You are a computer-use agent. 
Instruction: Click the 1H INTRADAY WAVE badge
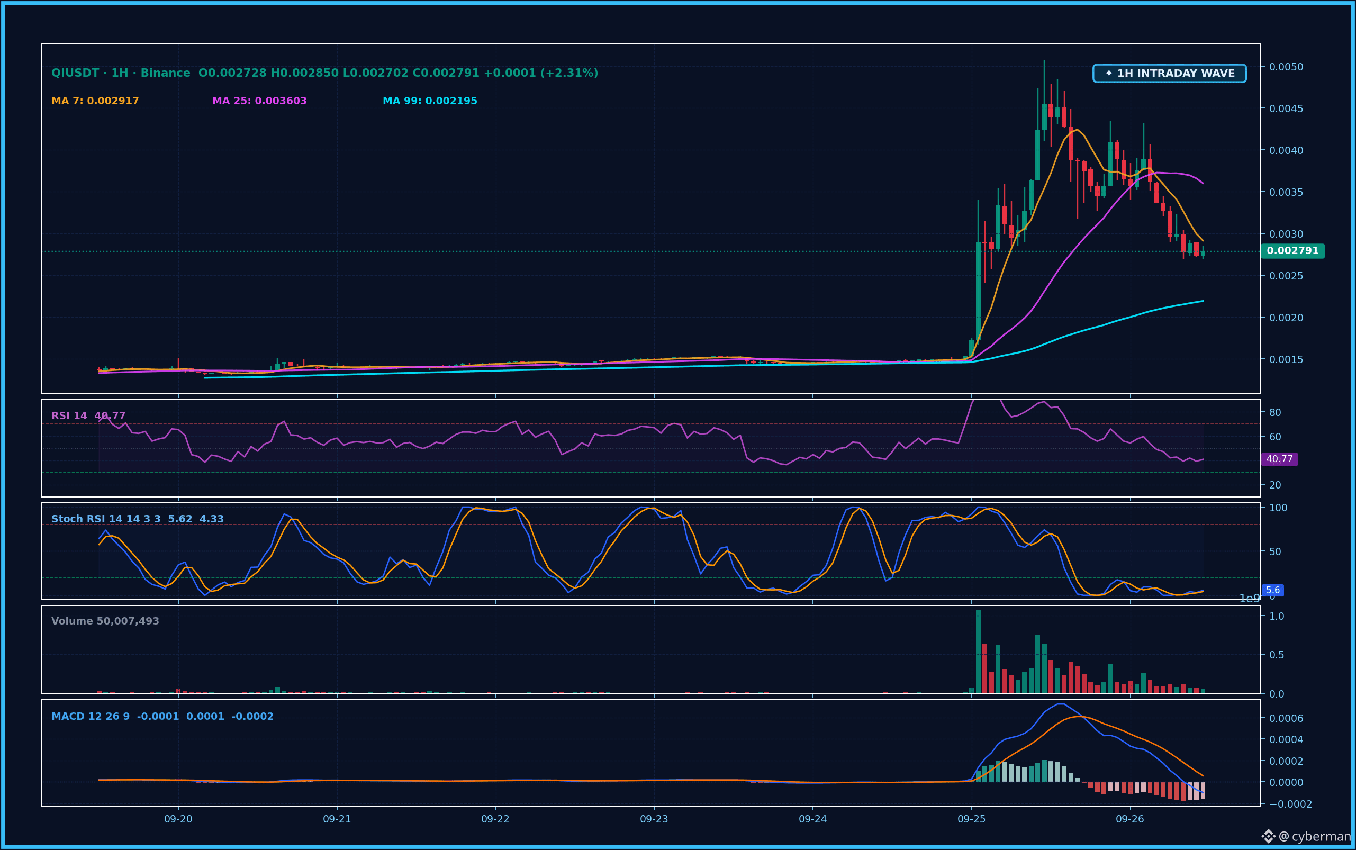pyautogui.click(x=1169, y=73)
